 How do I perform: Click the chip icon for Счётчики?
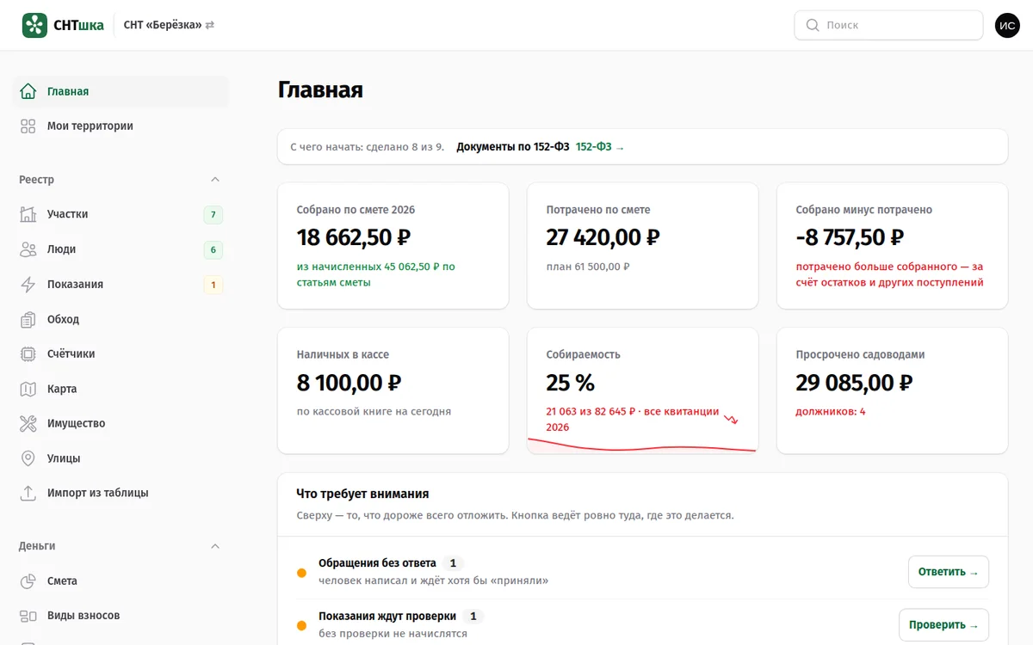click(28, 353)
